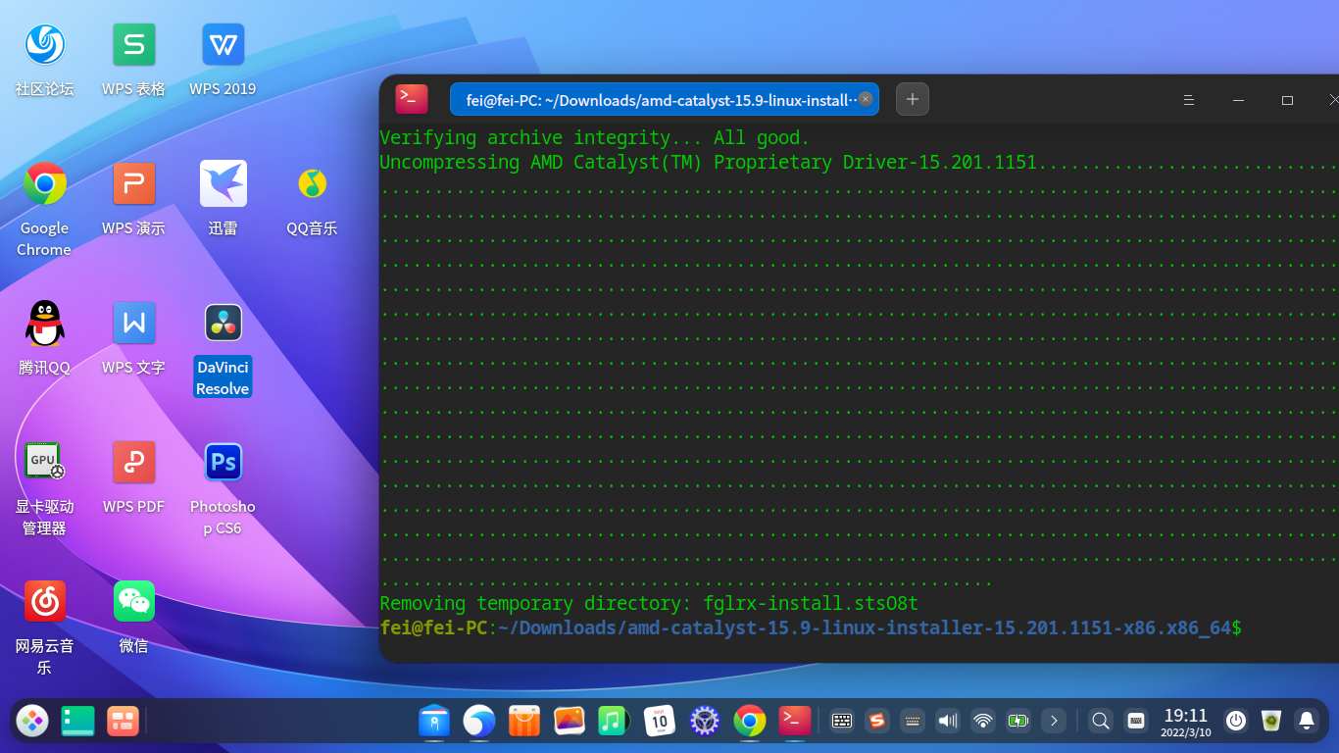The width and height of the screenshot is (1339, 753).
Task: Click the volume icon in tray
Action: [947, 721]
